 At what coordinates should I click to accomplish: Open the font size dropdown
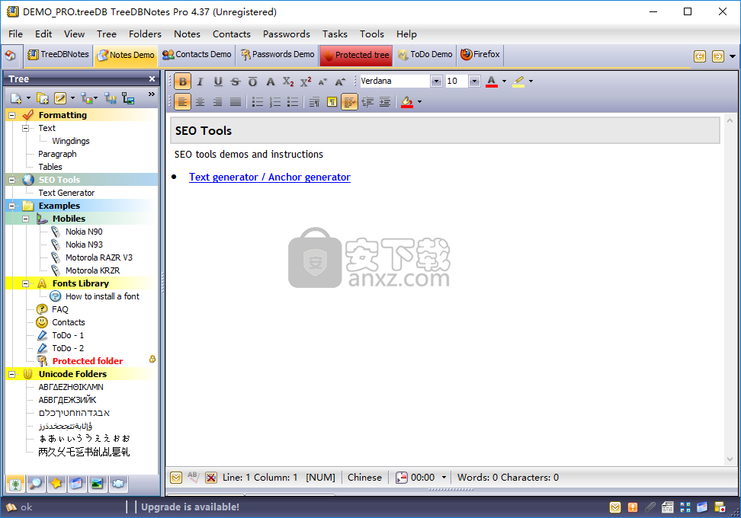[x=474, y=82]
